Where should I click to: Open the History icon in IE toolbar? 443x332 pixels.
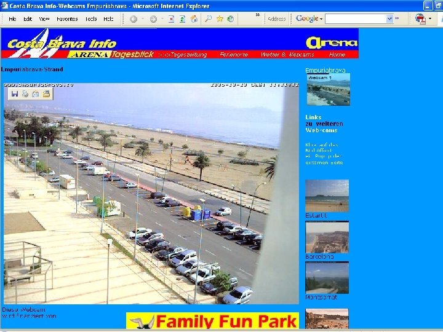231,19
